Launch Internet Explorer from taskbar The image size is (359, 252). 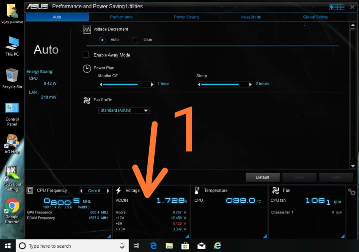click(217, 246)
